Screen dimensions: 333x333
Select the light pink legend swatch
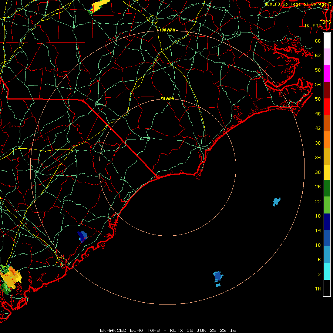[327, 57]
